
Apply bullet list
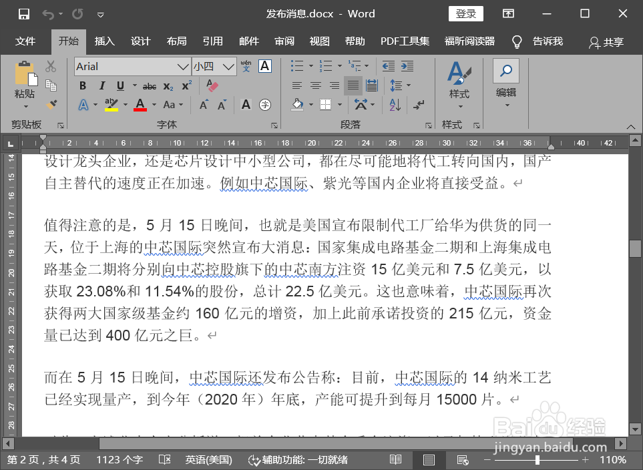click(x=297, y=66)
